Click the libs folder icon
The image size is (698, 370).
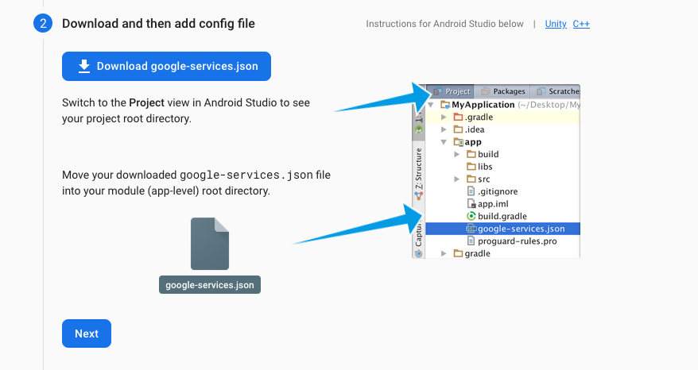[471, 167]
